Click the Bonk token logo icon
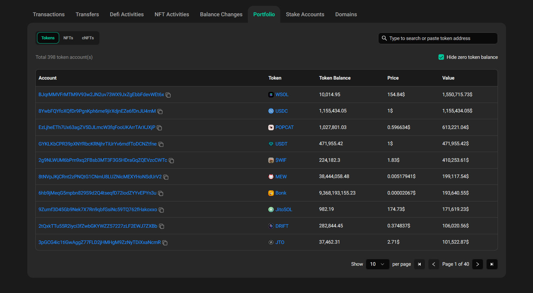The image size is (533, 293). coord(271,193)
